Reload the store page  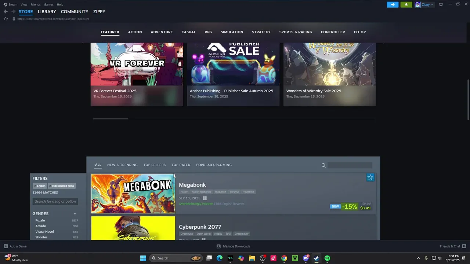point(6,19)
